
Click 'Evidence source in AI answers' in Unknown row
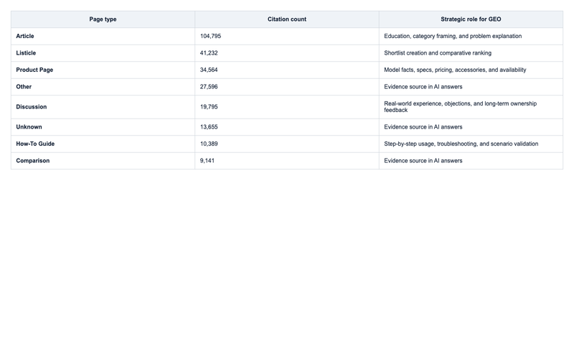coord(423,127)
